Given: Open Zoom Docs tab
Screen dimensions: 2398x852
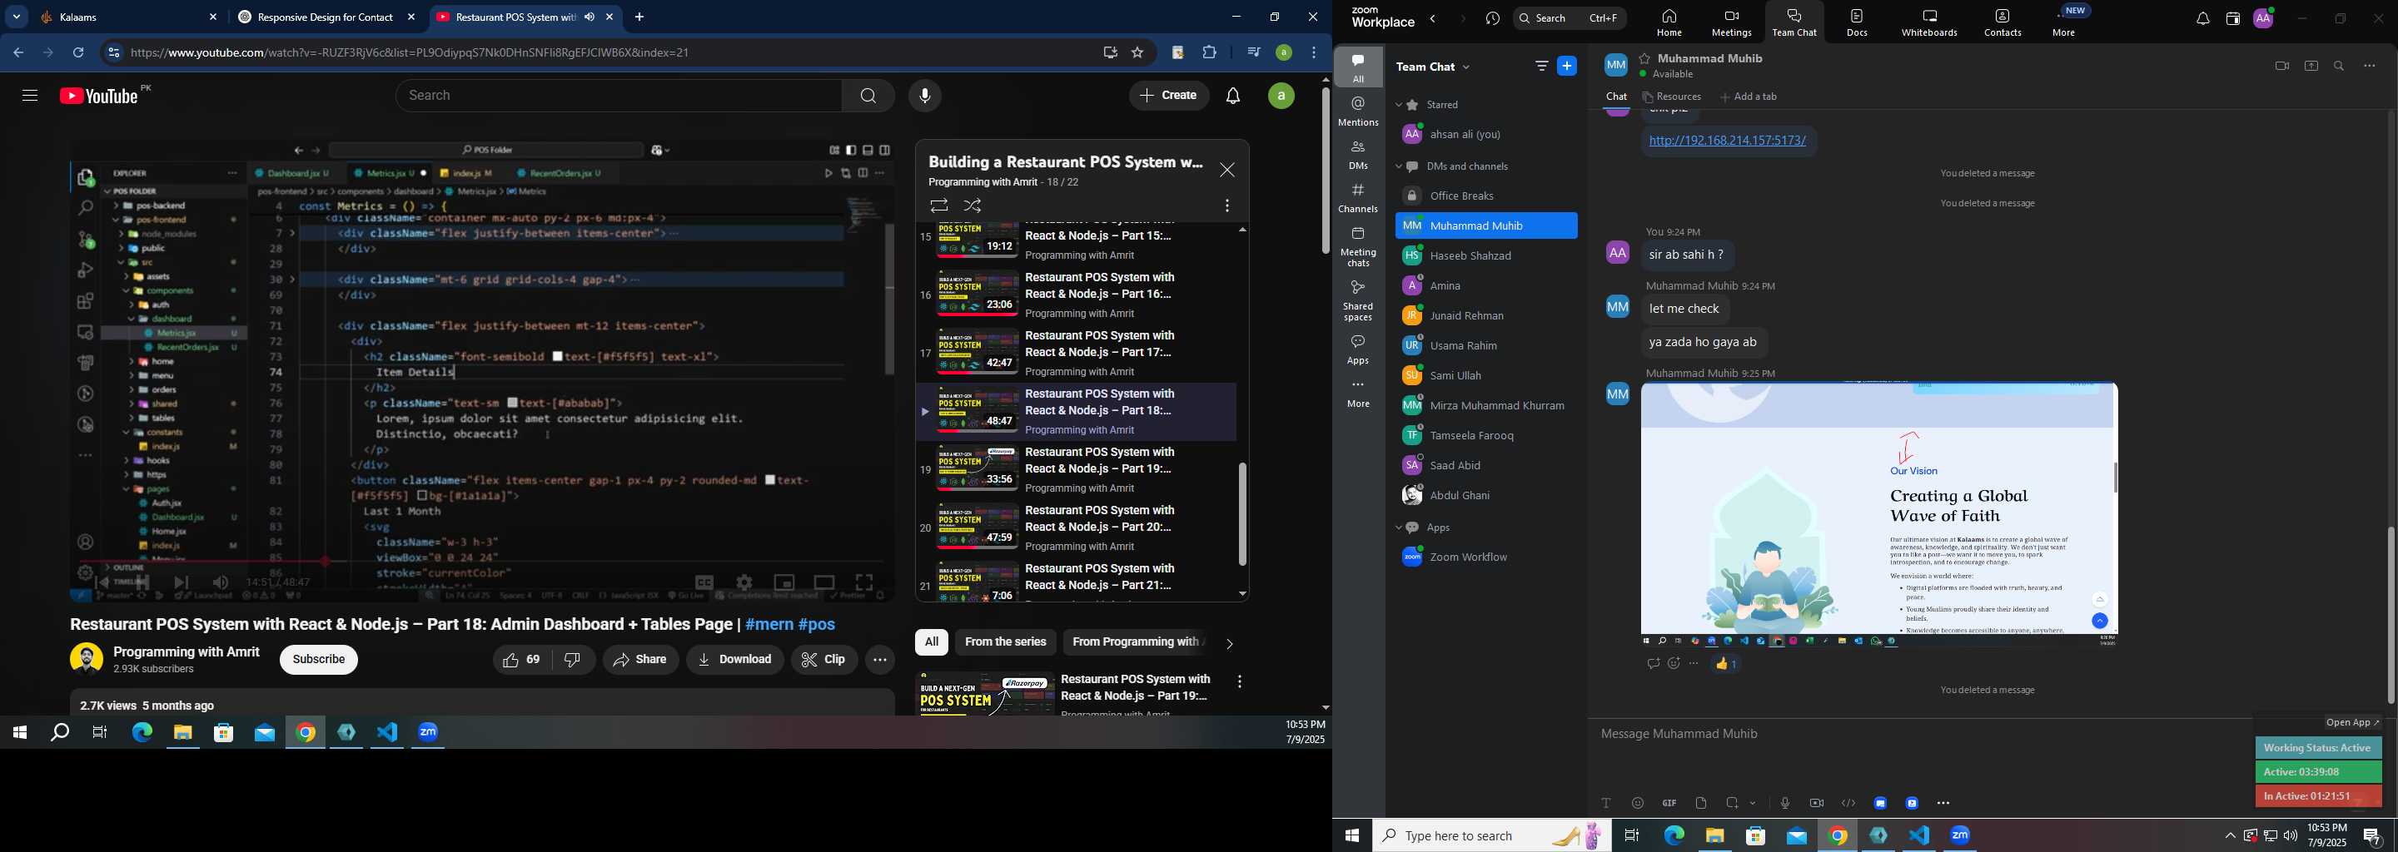Looking at the screenshot, I should coord(1857,22).
